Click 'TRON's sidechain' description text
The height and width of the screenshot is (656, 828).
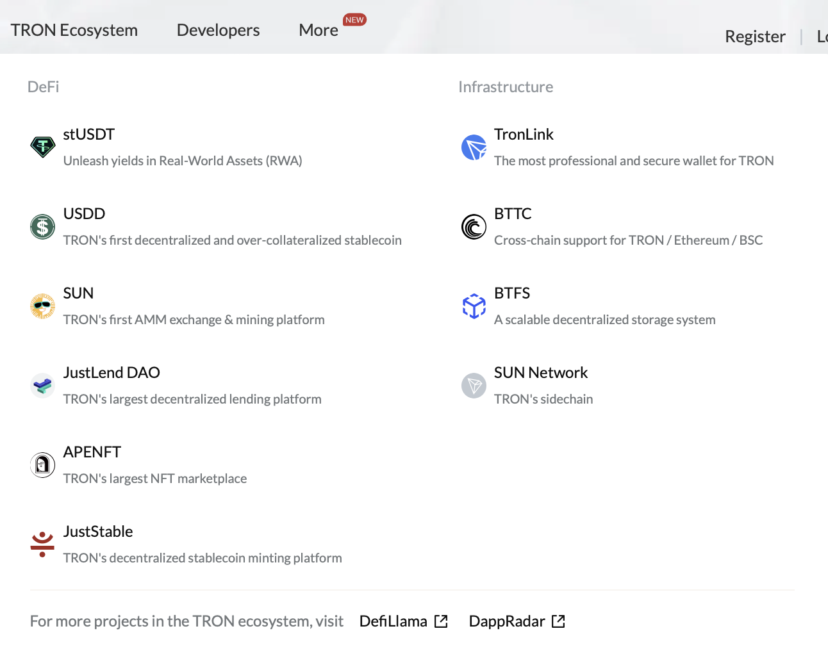pyautogui.click(x=543, y=399)
